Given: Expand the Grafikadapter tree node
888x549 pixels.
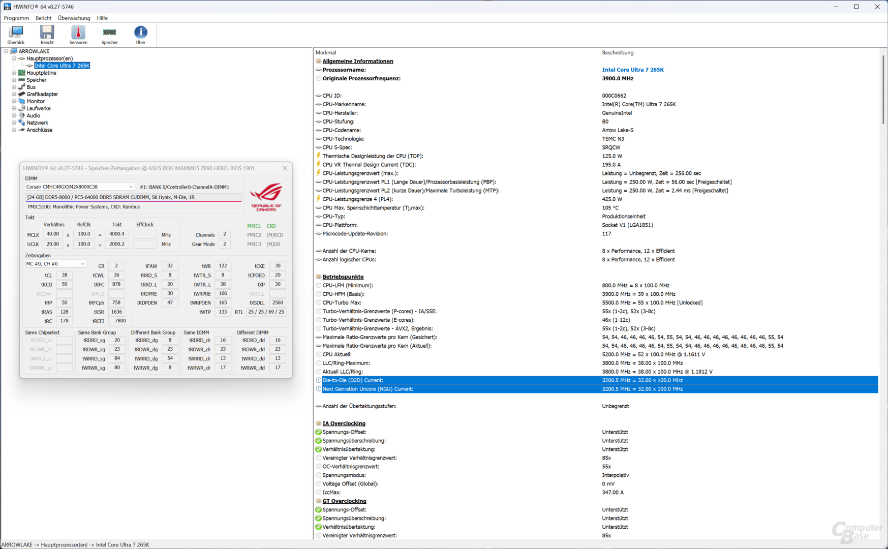Looking at the screenshot, I should click(x=14, y=94).
